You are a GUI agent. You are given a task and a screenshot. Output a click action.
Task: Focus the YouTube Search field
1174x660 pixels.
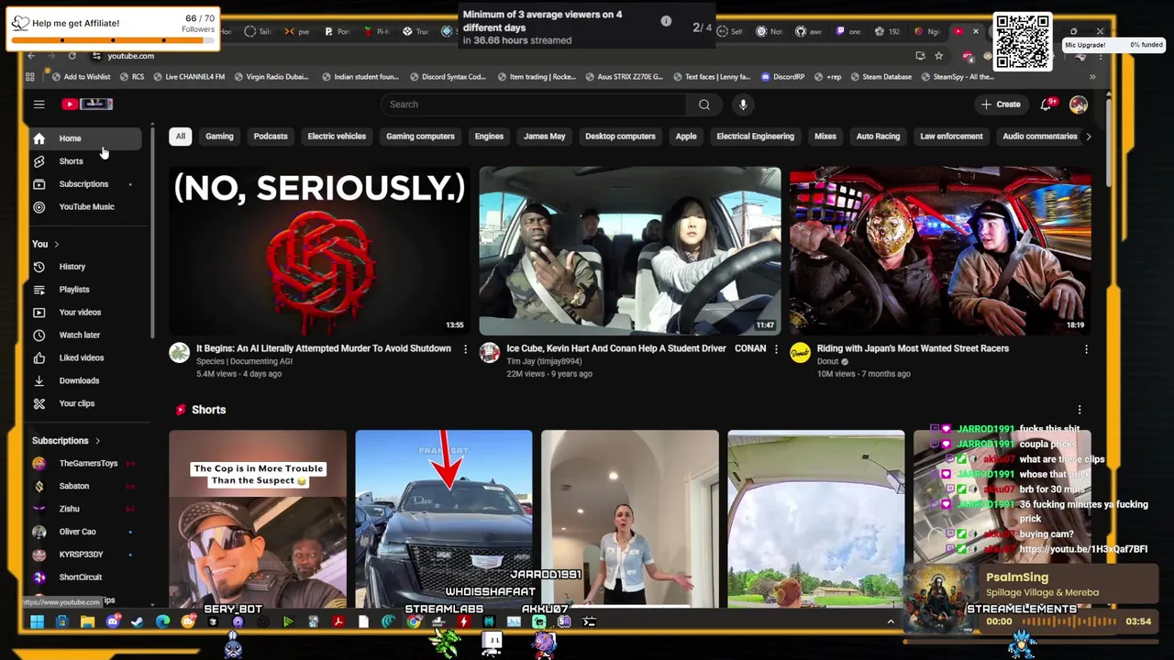[x=534, y=104]
